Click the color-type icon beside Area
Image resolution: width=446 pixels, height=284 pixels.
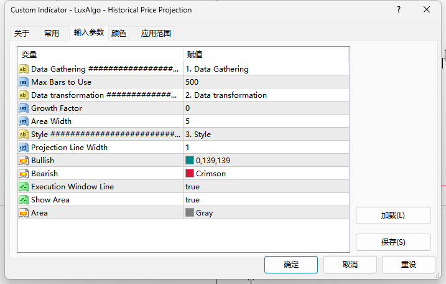[24, 213]
